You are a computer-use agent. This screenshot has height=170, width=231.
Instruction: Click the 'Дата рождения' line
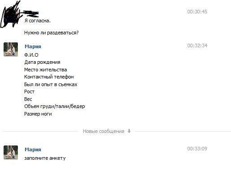[42, 62]
